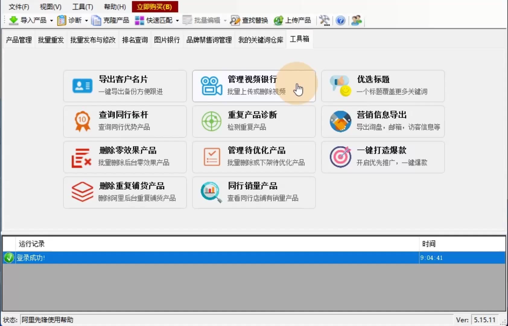Viewport: 508px width, 326px height.
Task: Open the 重复产品诊断 tool title
Action: (x=252, y=115)
